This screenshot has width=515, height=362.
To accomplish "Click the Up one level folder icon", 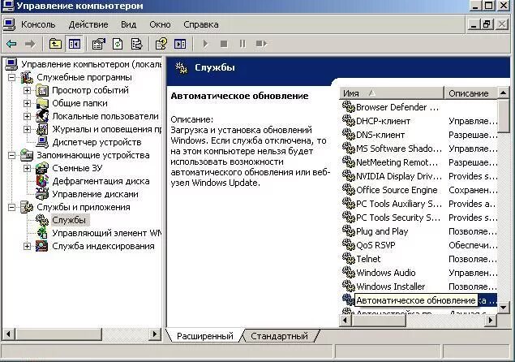I will (55, 44).
